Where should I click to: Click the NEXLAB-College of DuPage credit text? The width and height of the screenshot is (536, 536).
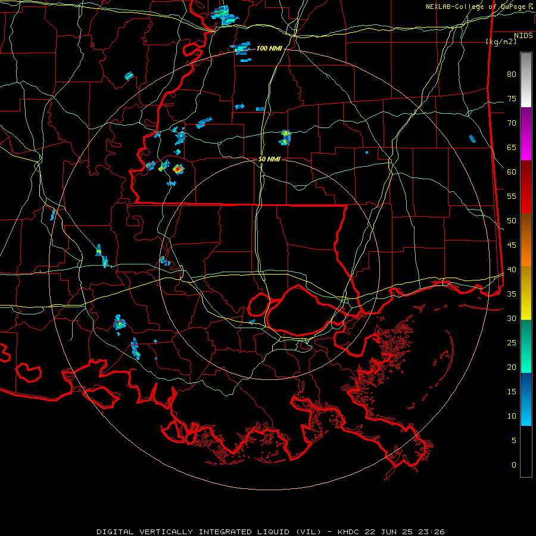[x=479, y=7]
